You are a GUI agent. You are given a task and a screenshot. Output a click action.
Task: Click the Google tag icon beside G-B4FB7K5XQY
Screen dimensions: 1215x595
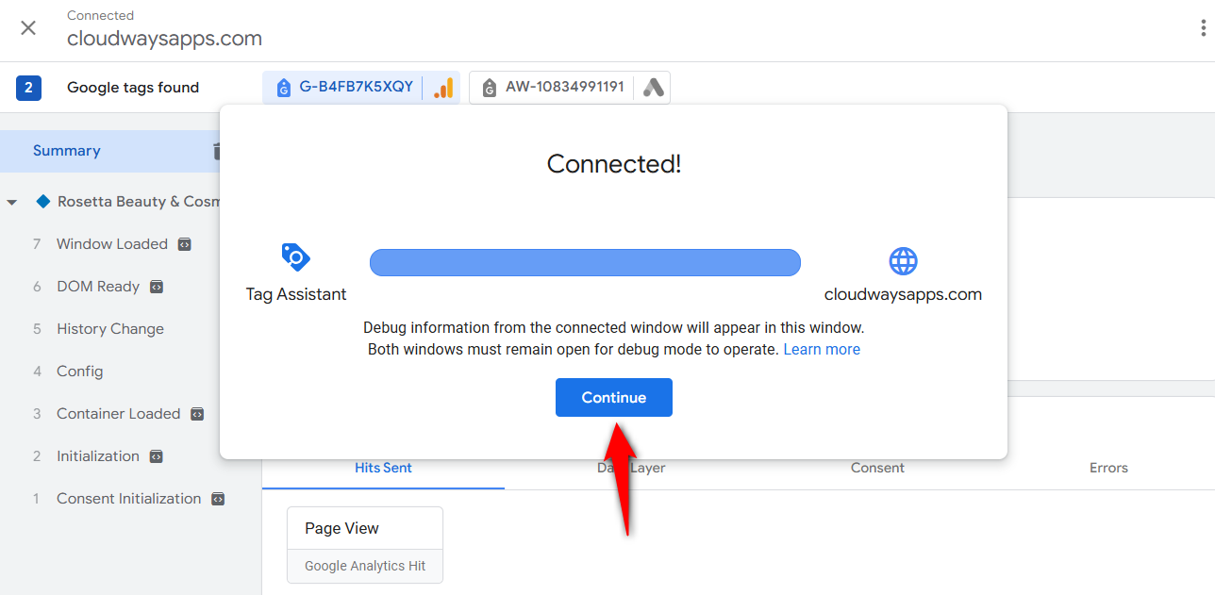(x=283, y=88)
